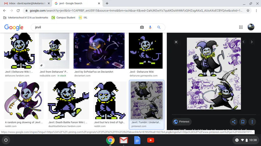This screenshot has width=261, height=146.
Task: Click deltarune.gamepedia.com source link
Action: click(144, 76)
